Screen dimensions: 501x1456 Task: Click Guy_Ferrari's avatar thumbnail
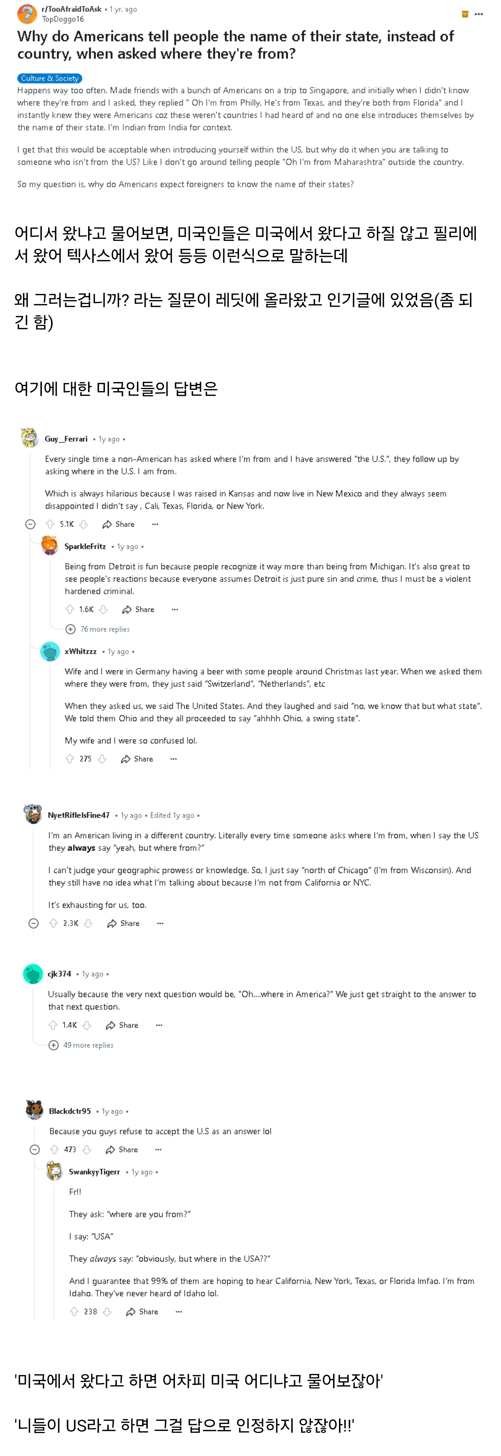coord(29,437)
